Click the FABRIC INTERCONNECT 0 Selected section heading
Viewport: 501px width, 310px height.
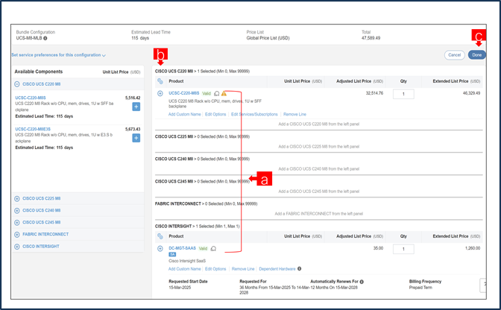click(x=206, y=203)
